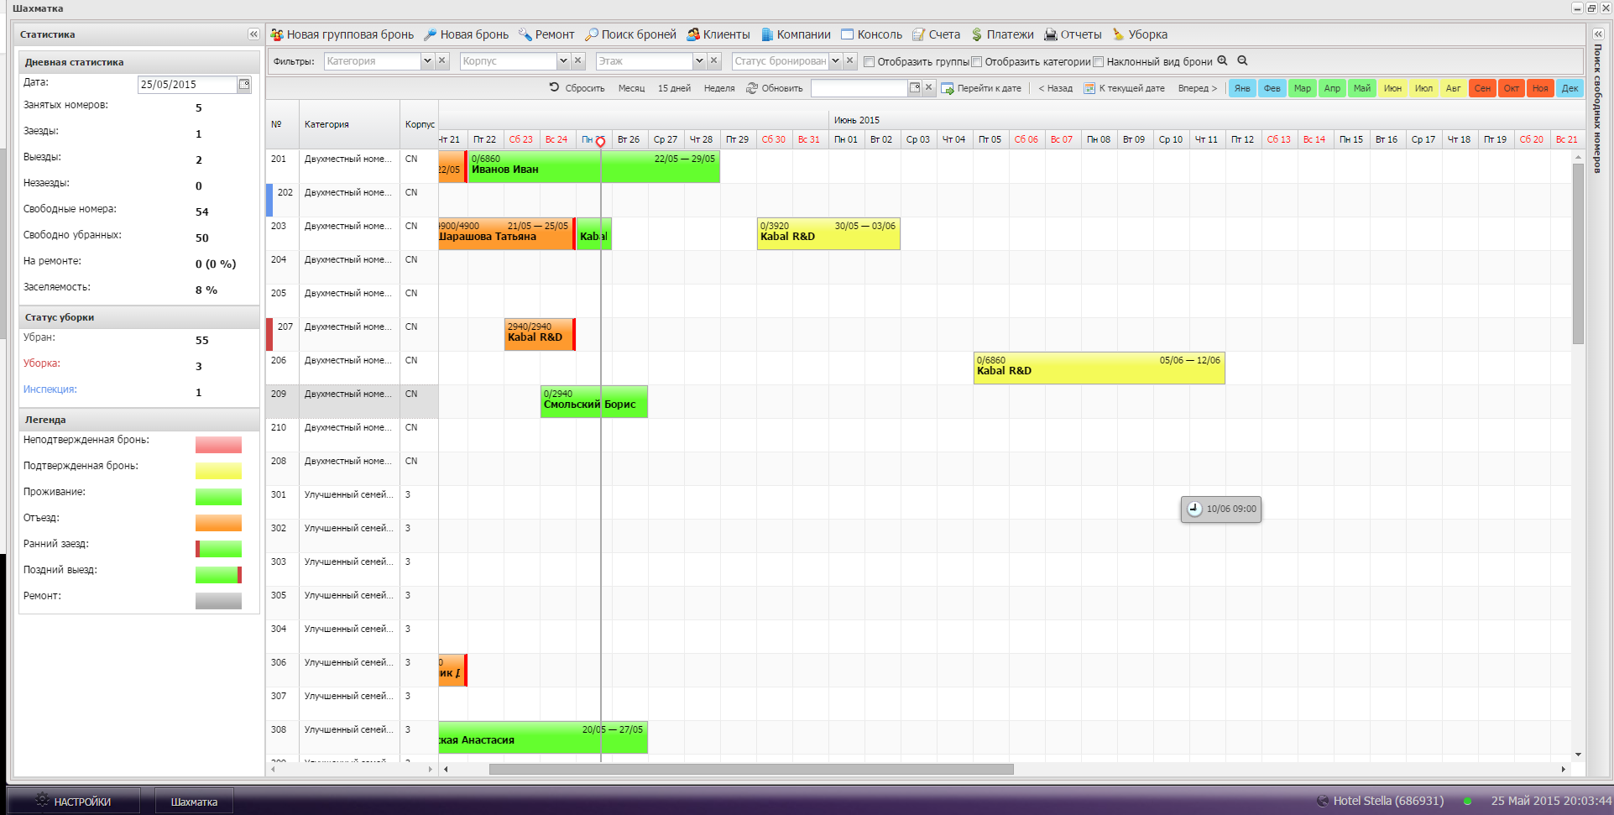Click the Платежи dollar icon
The height and width of the screenshot is (815, 1614).
click(x=977, y=34)
